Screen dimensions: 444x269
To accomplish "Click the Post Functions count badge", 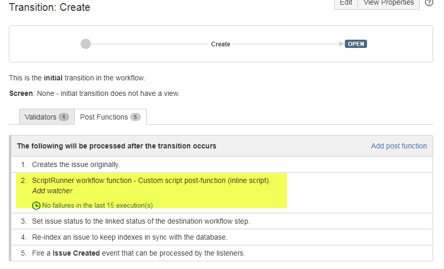I will 135,117.
